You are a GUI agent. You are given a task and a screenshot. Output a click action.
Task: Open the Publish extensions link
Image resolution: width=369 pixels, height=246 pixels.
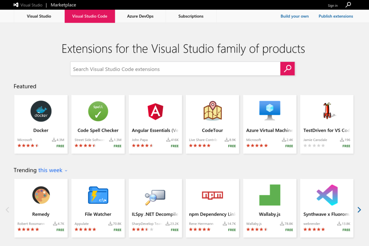[336, 16]
